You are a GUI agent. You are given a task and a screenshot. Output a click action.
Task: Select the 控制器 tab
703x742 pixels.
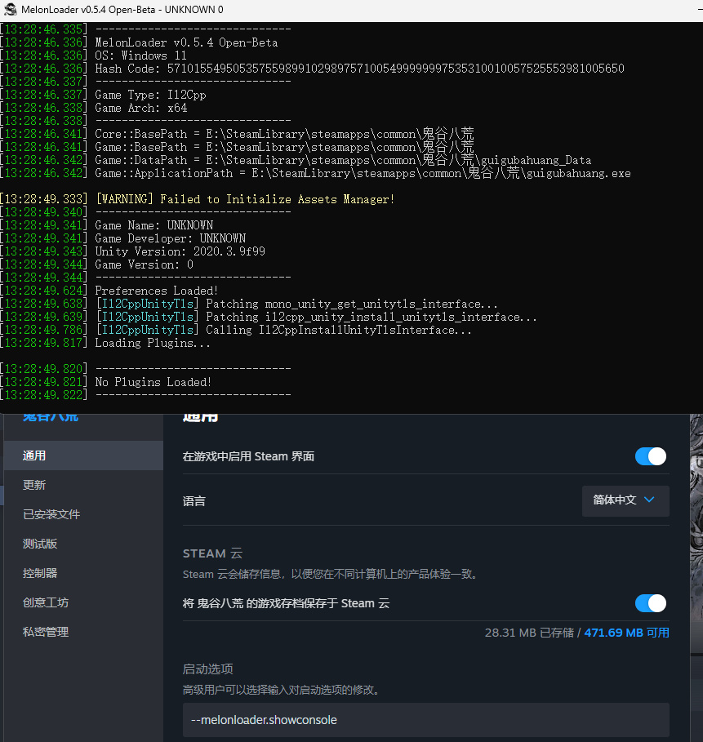tap(83, 572)
